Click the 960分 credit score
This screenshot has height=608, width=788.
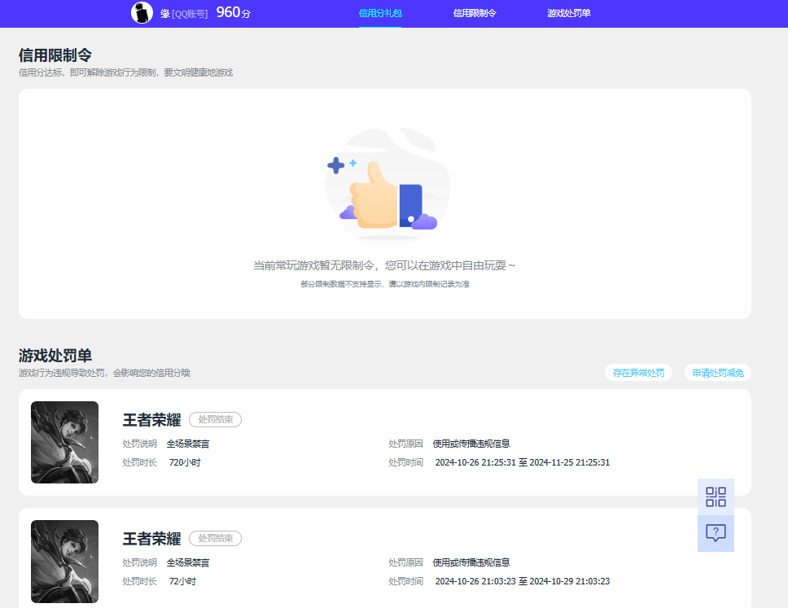(x=233, y=12)
